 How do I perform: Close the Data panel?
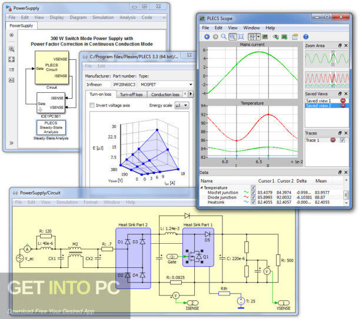coord(346,172)
